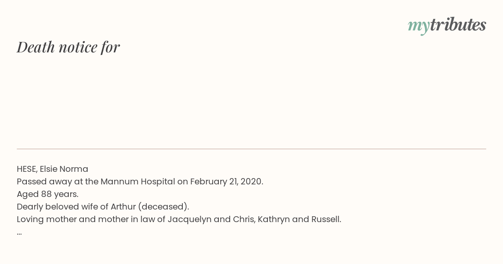Image resolution: width=503 pixels, height=264 pixels.
Task: Click the word "(deceased)"
Action: (x=163, y=207)
